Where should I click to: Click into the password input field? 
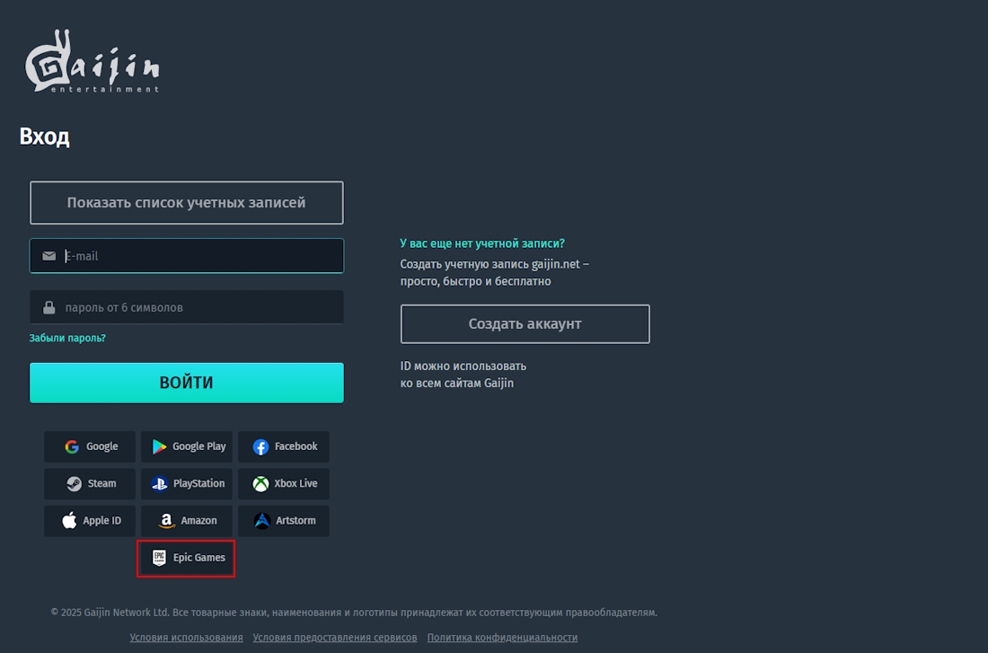pos(187,307)
